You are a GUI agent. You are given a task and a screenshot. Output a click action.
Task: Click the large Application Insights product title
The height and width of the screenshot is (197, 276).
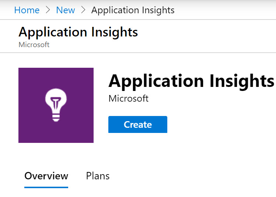pos(191,81)
